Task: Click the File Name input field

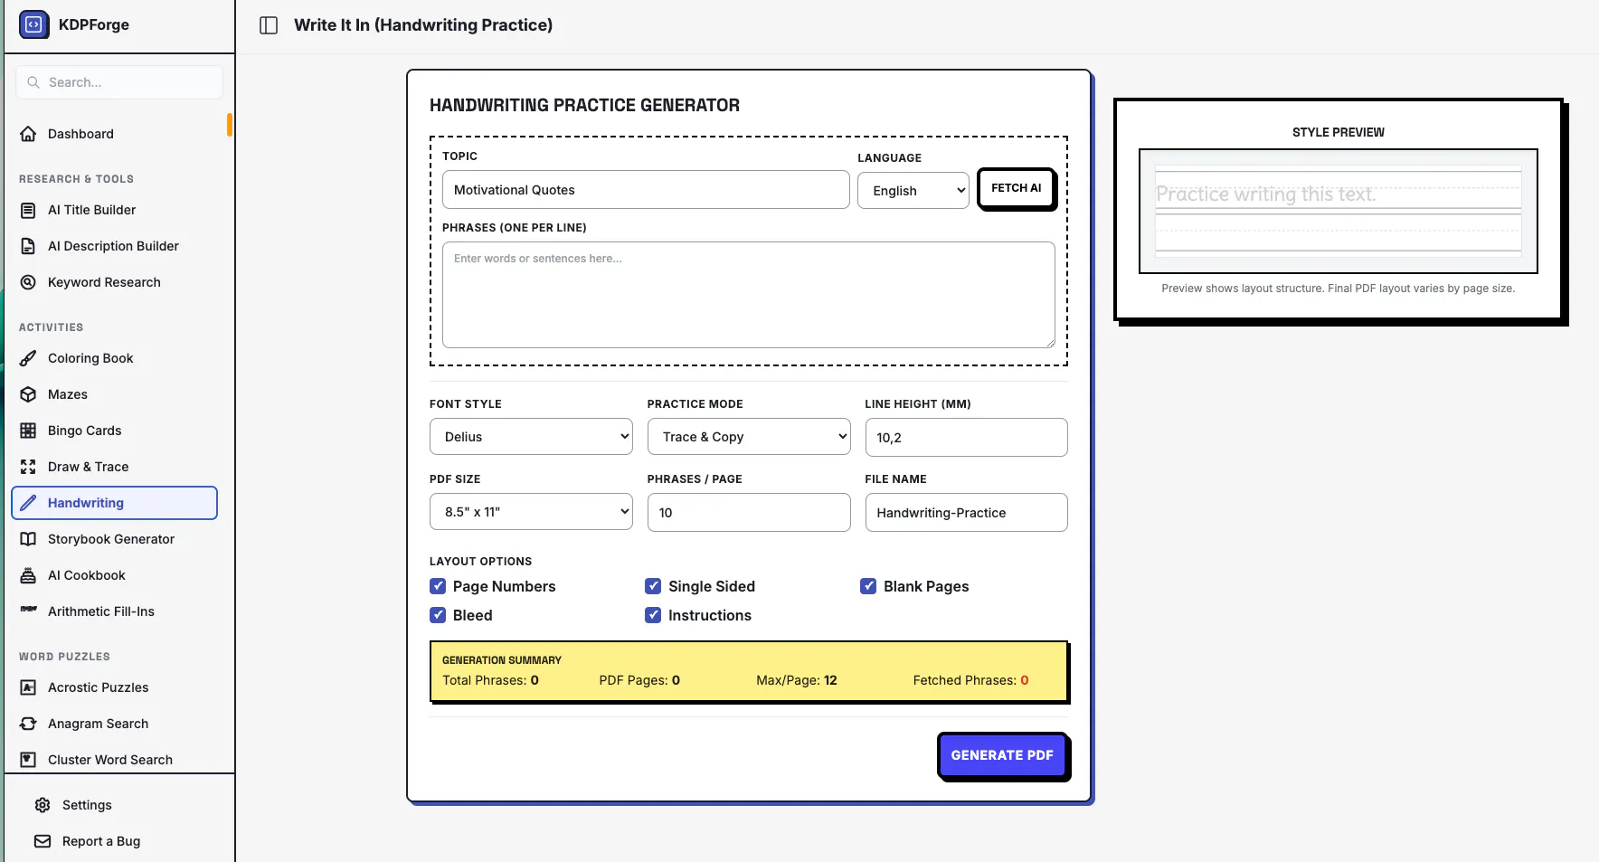Action: (x=966, y=512)
